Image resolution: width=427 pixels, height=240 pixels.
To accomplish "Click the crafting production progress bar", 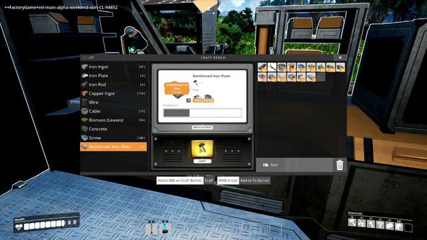I will pos(202,113).
